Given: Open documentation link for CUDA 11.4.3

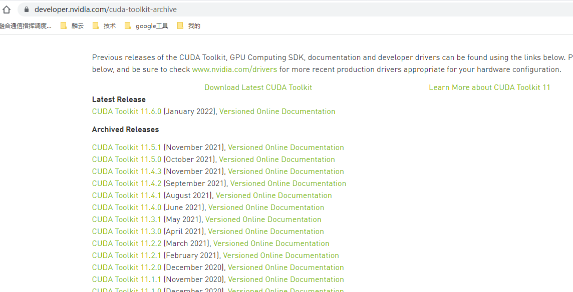Looking at the screenshot, I should coord(286,171).
